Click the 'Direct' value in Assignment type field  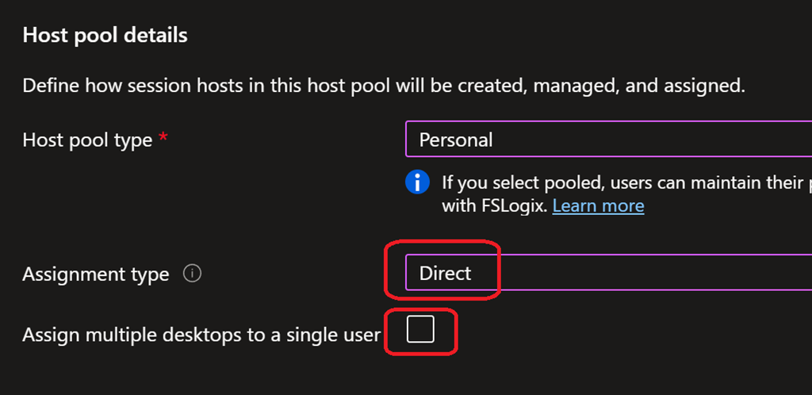[x=446, y=273]
